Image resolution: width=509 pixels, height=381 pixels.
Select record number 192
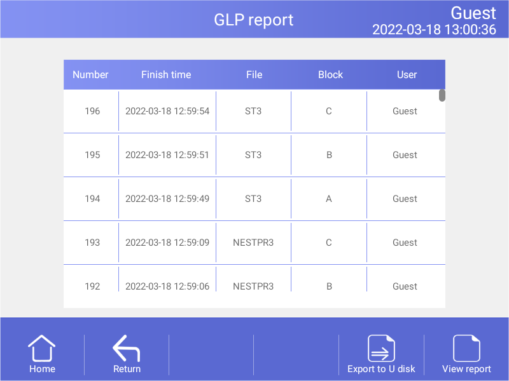(92, 286)
